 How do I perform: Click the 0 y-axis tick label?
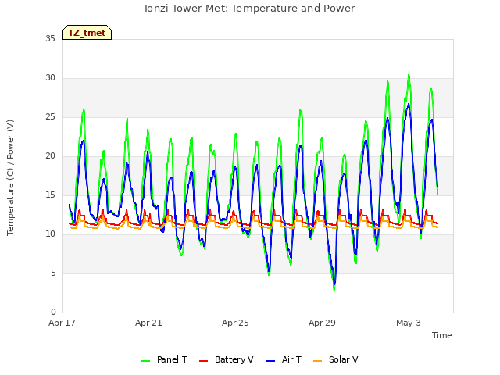coord(53,312)
